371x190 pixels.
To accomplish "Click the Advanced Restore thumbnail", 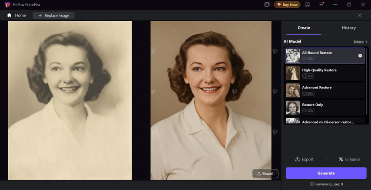I will (x=293, y=90).
